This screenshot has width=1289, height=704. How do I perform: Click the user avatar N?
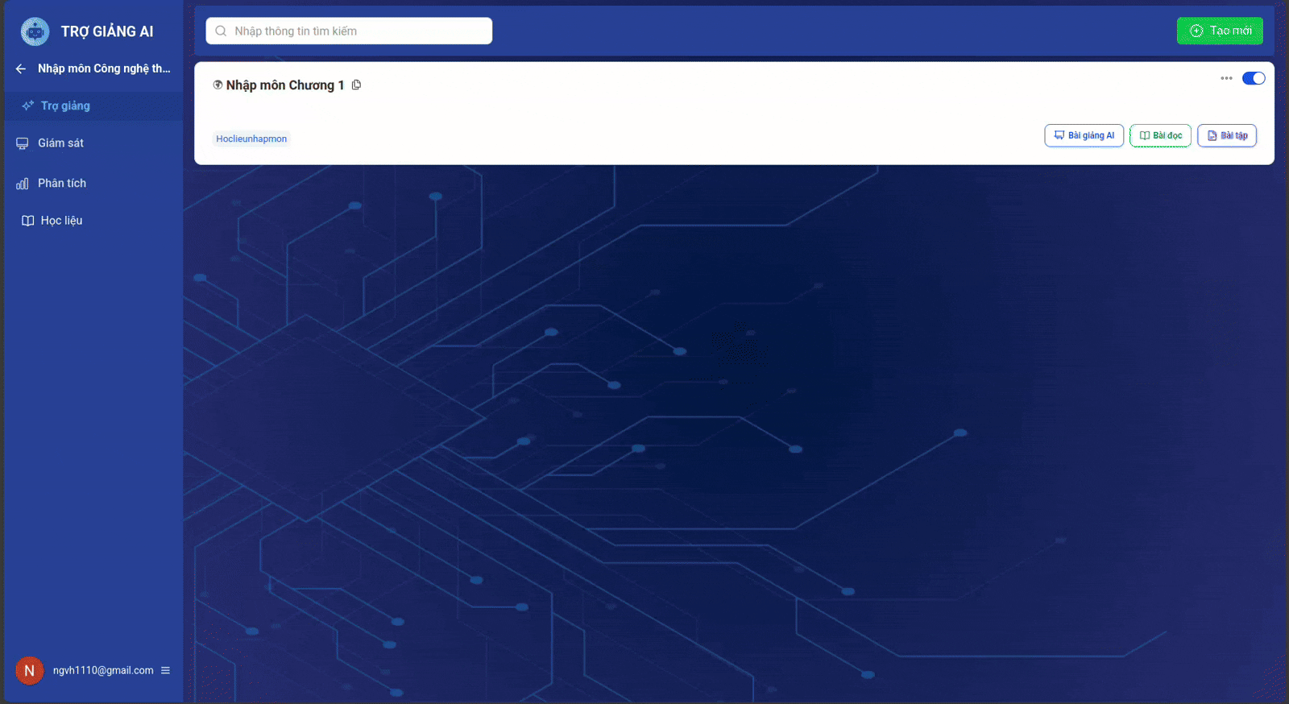coord(29,670)
